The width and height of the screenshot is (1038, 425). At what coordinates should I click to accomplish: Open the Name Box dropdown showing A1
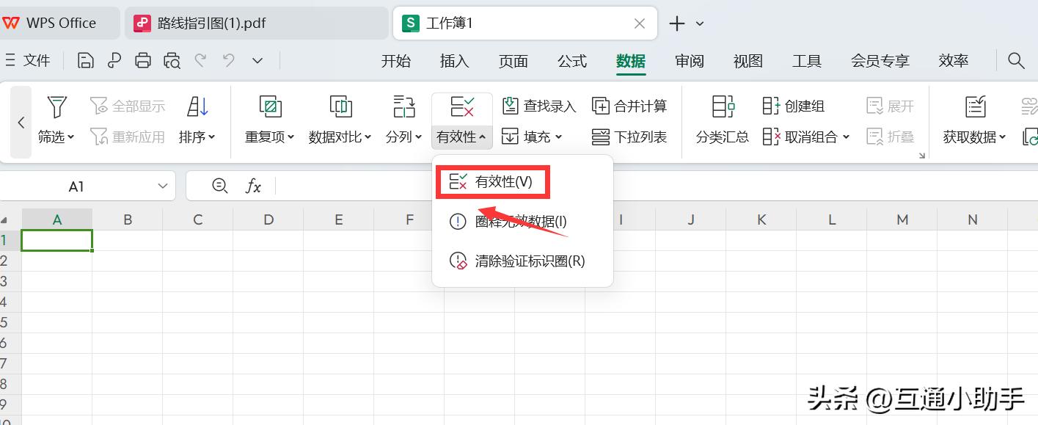click(163, 186)
